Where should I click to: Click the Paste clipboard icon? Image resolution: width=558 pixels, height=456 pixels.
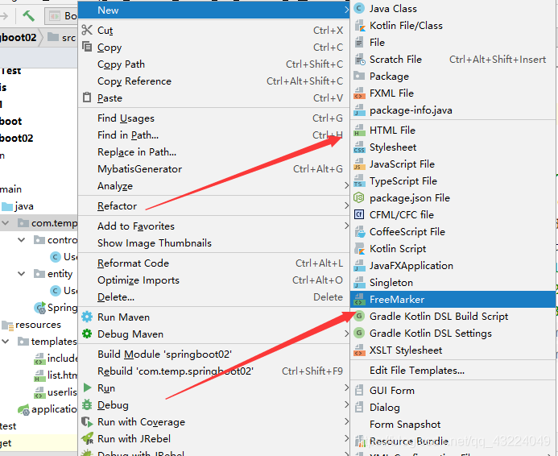tap(87, 97)
